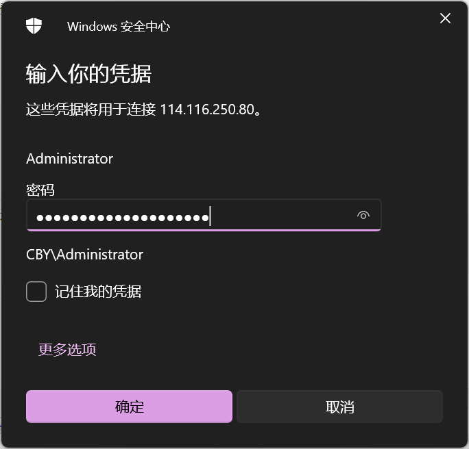The width and height of the screenshot is (469, 449).
Task: Focus the 密码 input field
Action: click(204, 215)
